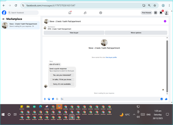The width and height of the screenshot is (173, 125).
Task: Click the Facebook logo
Action: coord(4,12)
